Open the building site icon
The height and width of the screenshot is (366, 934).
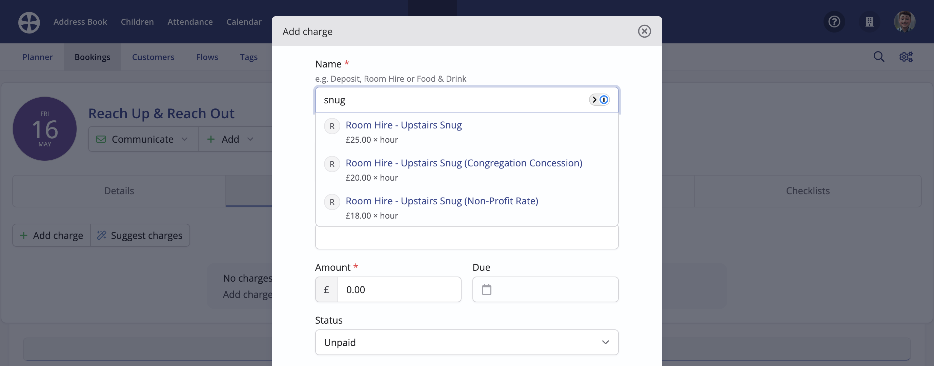[869, 22]
